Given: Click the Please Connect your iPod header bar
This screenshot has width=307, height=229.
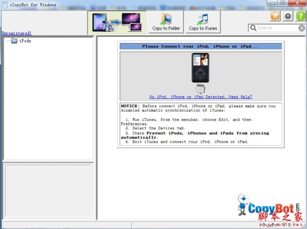Looking at the screenshot, I should pos(201,47).
